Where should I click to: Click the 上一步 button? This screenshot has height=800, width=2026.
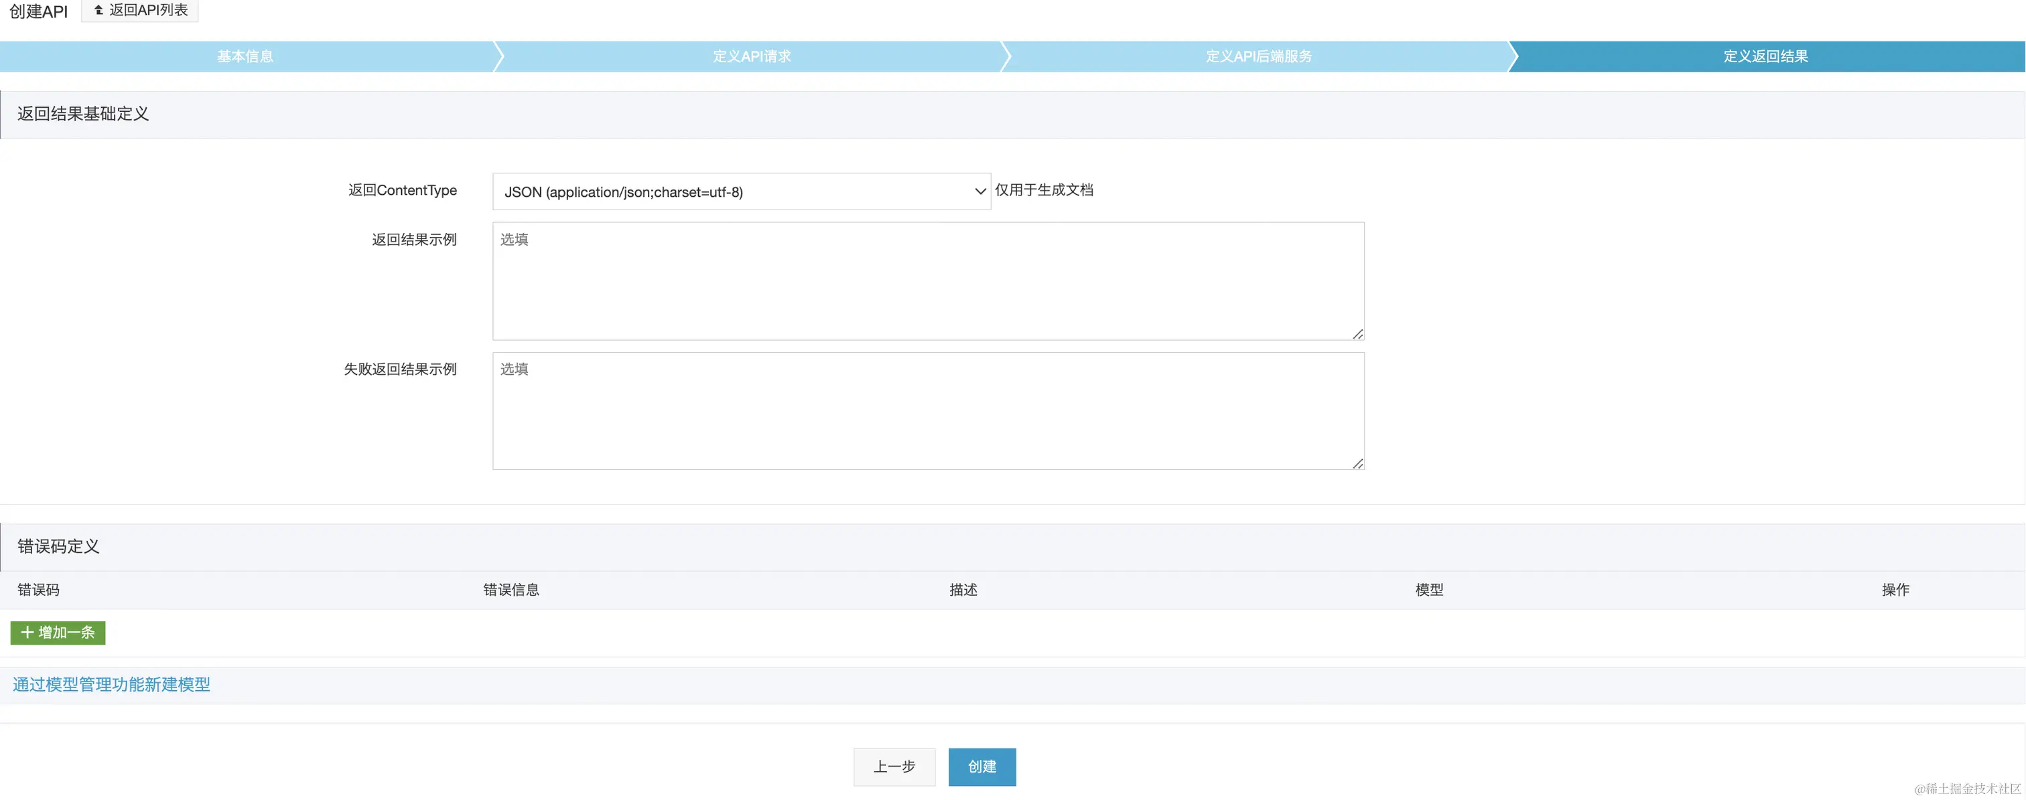[894, 767]
